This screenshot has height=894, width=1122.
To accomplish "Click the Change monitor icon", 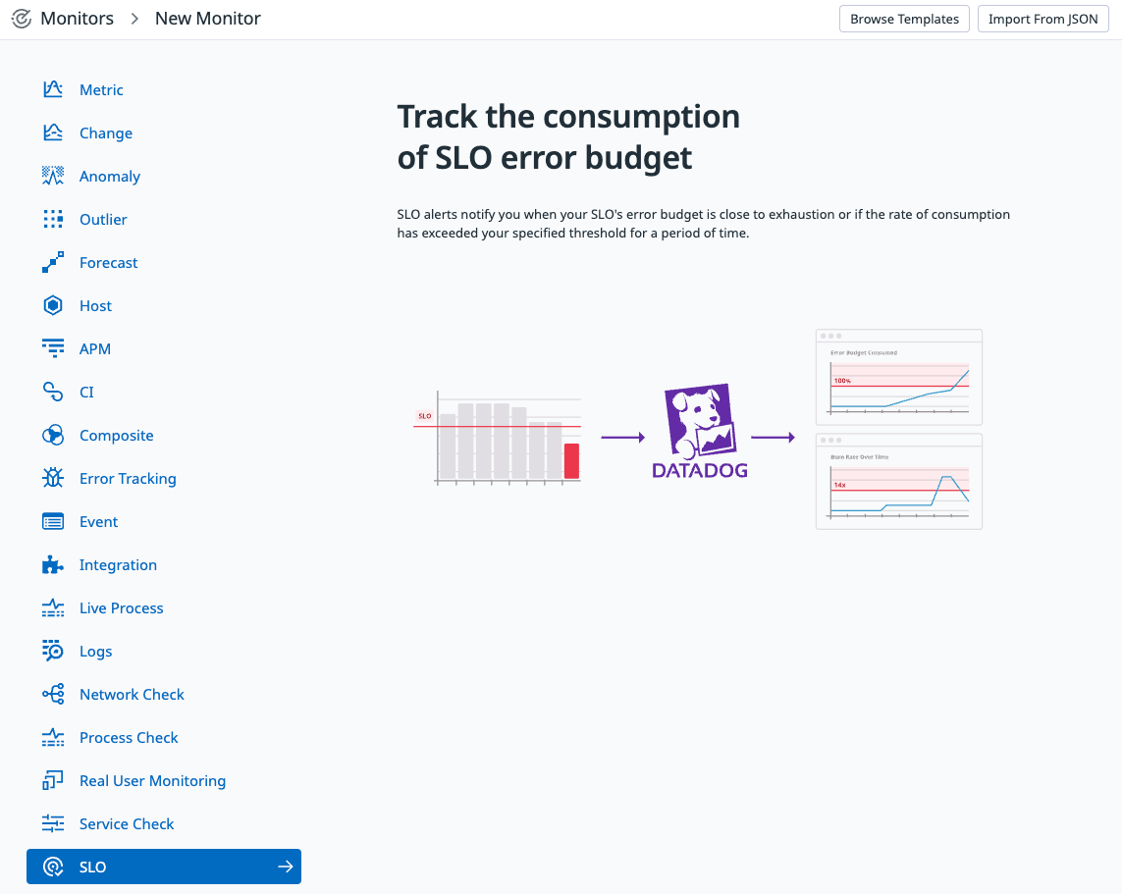I will 53,132.
